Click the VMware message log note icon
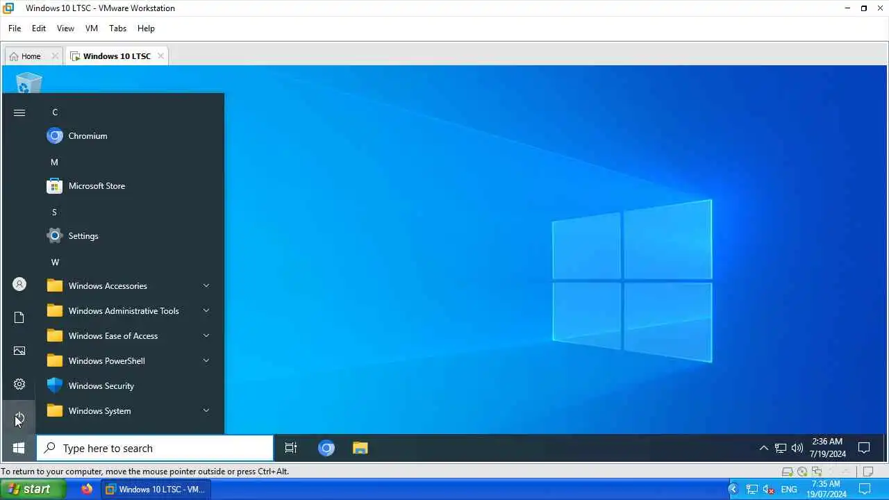 [x=868, y=472]
